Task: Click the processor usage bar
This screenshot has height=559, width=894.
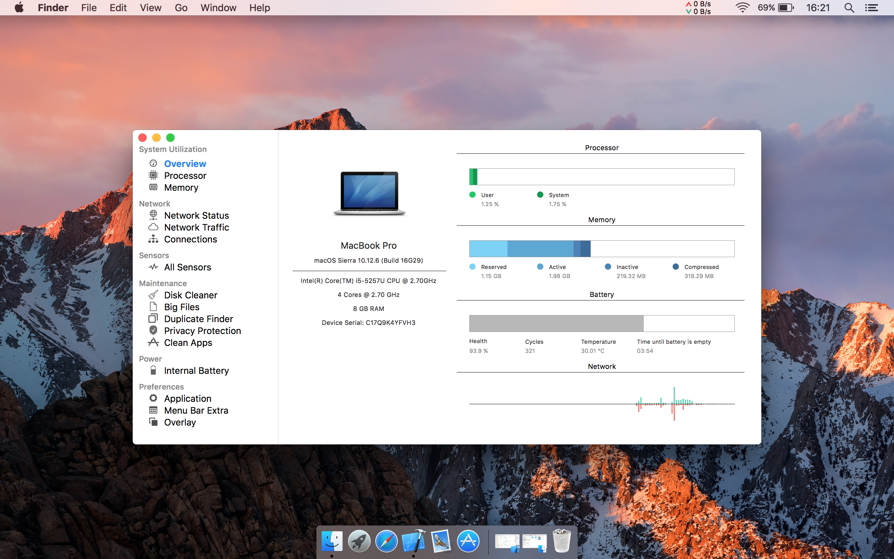Action: tap(602, 177)
